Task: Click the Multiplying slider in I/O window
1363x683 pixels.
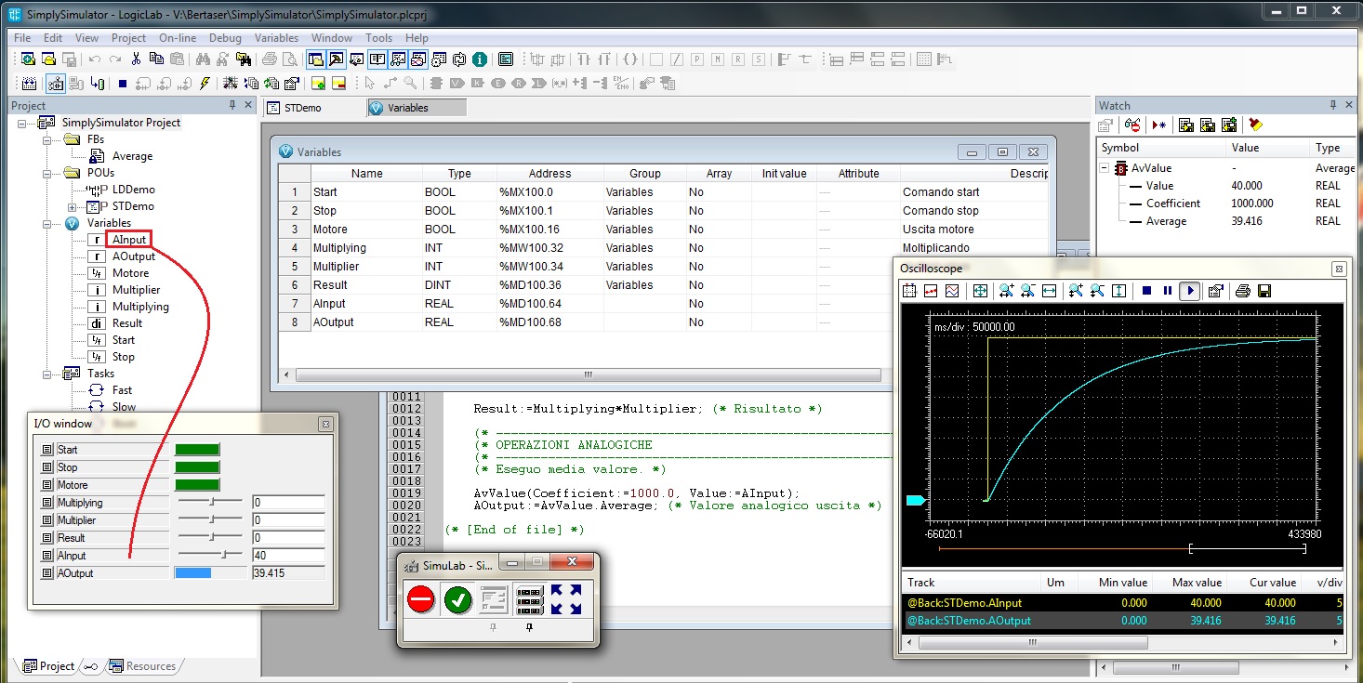Action: (x=210, y=502)
